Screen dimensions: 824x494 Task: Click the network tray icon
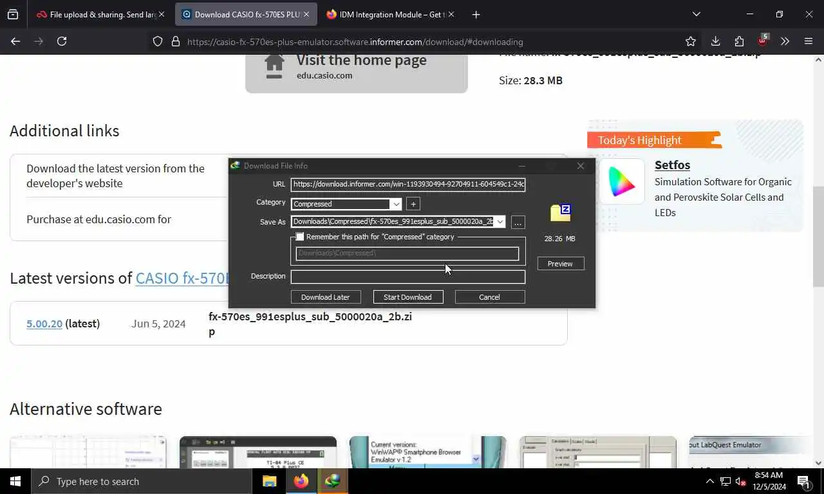pos(725,481)
